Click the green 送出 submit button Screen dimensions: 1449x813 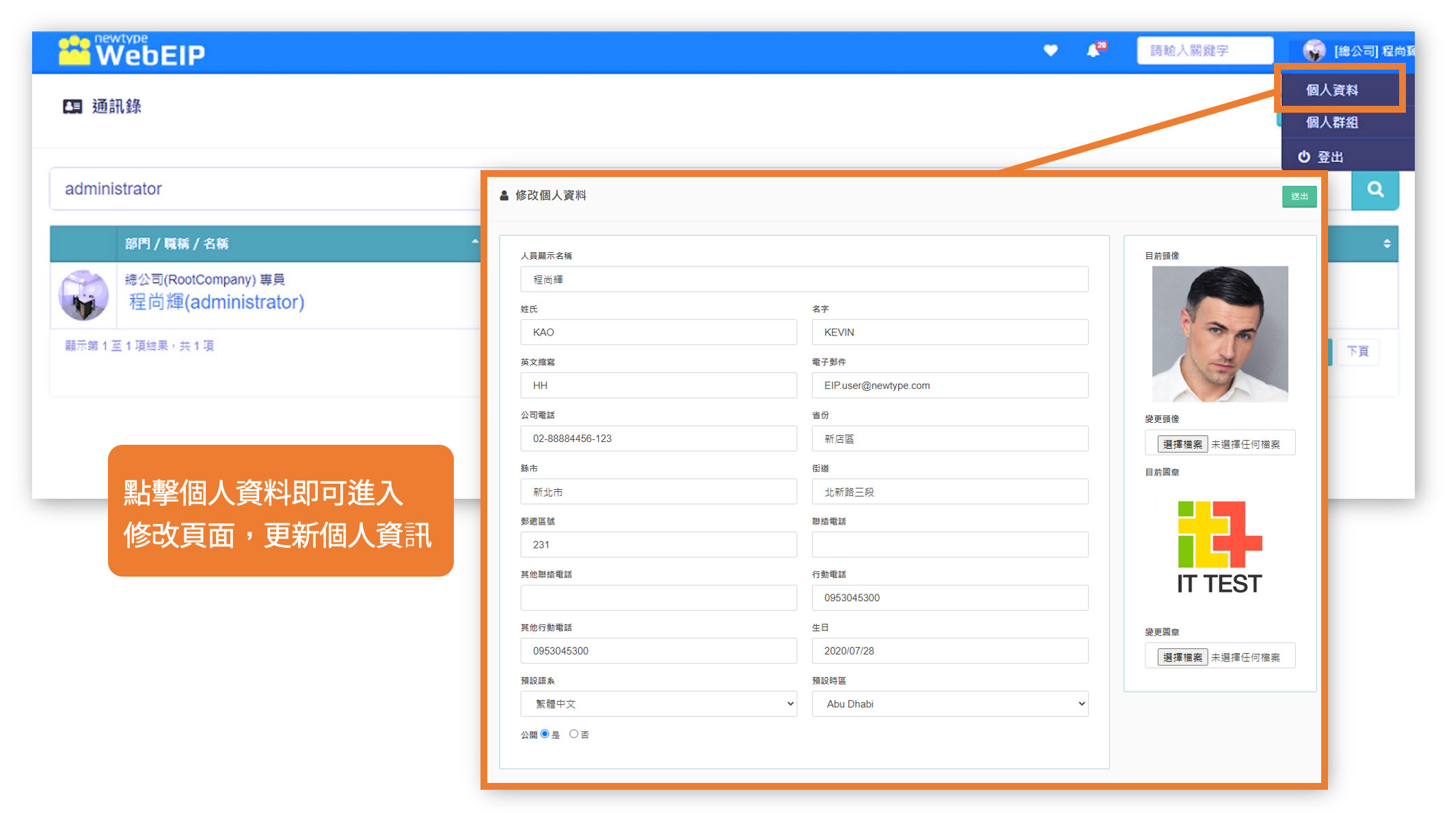click(1299, 196)
